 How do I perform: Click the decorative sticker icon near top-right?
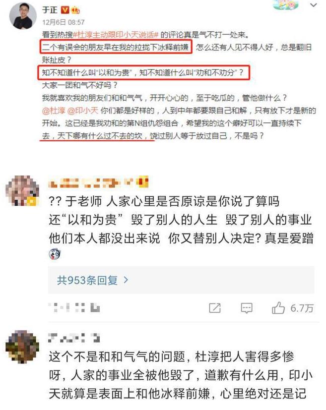pyautogui.click(x=286, y=4)
